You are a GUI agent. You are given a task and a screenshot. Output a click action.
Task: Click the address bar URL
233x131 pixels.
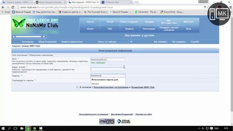pos(67,7)
